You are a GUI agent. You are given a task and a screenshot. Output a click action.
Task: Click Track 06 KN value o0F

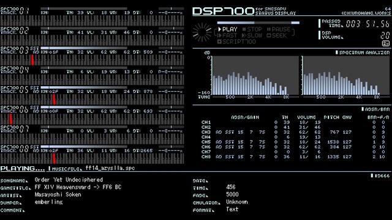(53, 111)
